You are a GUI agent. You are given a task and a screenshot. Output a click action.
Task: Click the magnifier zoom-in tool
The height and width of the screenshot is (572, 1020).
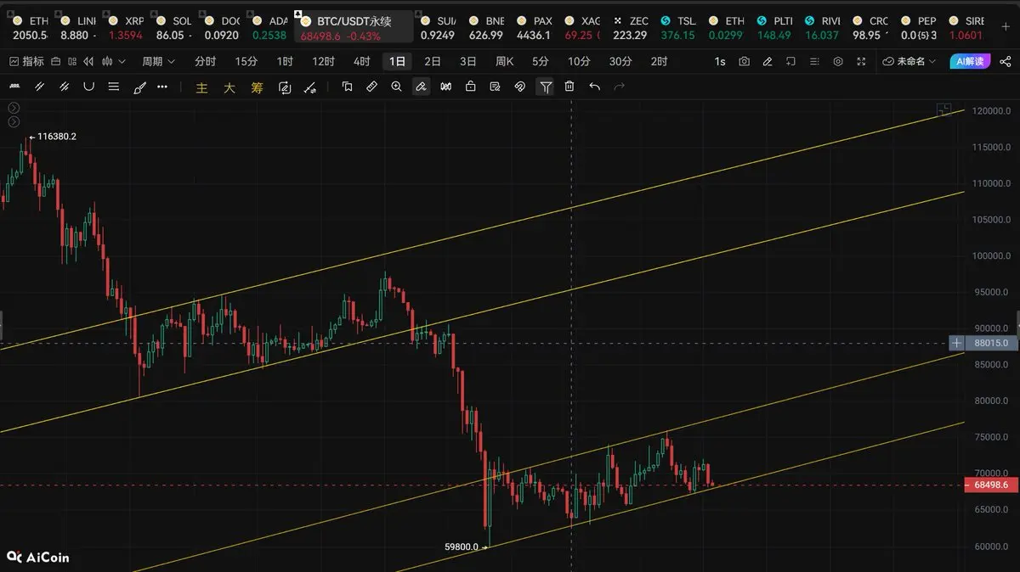pyautogui.click(x=396, y=87)
